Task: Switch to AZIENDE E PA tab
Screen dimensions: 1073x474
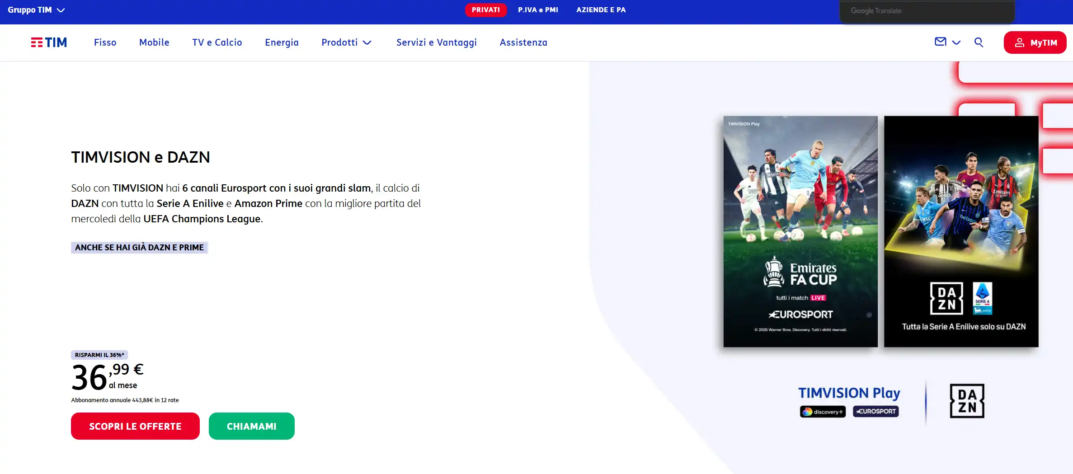Action: coord(601,10)
